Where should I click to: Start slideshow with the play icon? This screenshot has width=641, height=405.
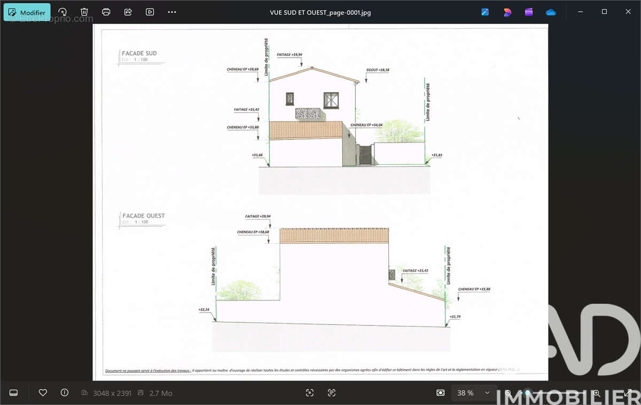point(150,12)
